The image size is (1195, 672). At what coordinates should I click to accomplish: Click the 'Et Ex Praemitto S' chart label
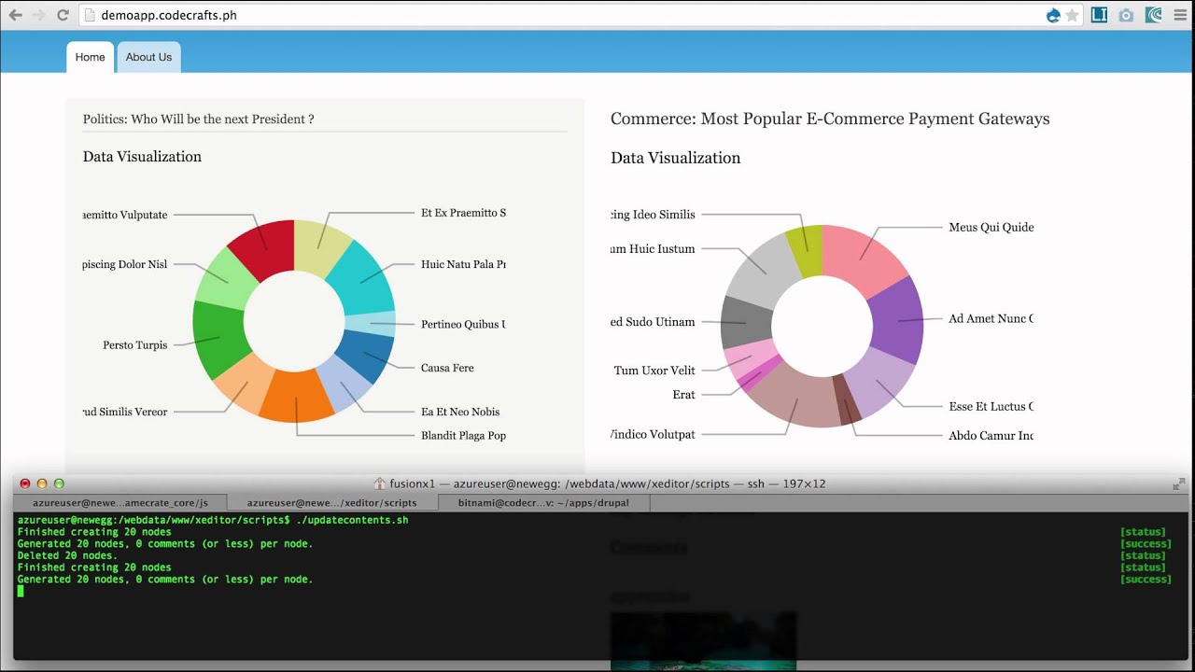463,213
